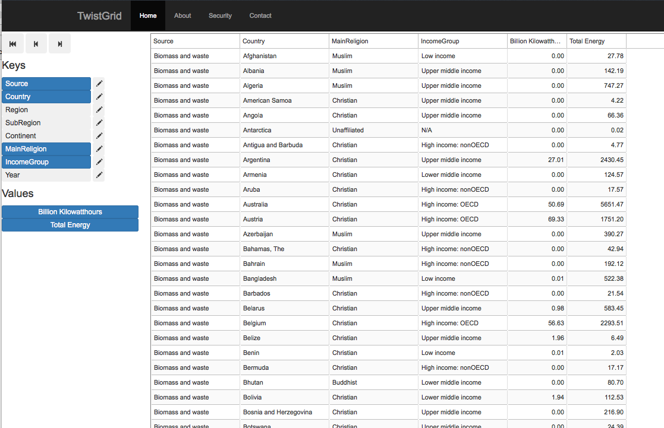Open the About page in navbar
Image resolution: width=664 pixels, height=428 pixels.
click(x=182, y=15)
